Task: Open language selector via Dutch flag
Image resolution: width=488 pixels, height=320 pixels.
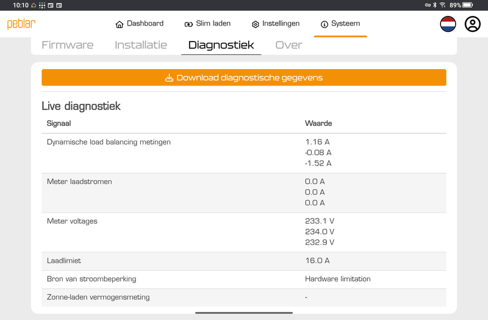Action: click(448, 24)
